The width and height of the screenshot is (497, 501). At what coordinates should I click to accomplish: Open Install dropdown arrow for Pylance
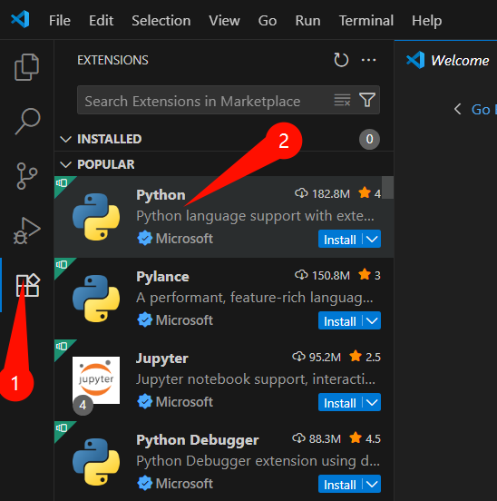(372, 320)
